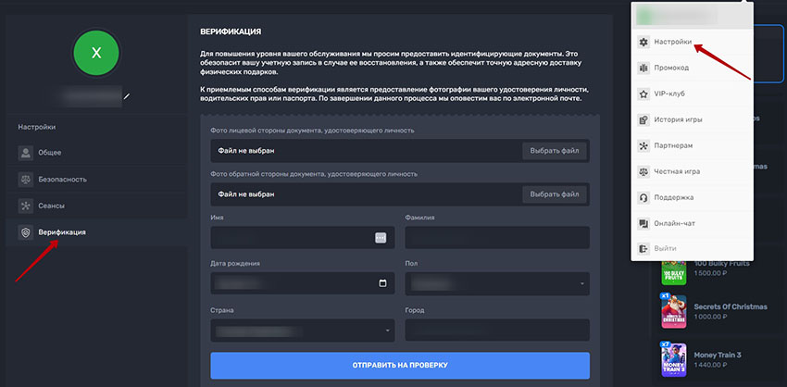This screenshot has width=787, height=387.
Task: Click the person icon beside Общее
Action: coord(26,153)
